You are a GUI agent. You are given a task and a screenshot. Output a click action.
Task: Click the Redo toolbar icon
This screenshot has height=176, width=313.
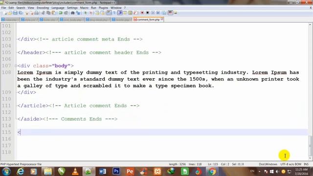66,13
